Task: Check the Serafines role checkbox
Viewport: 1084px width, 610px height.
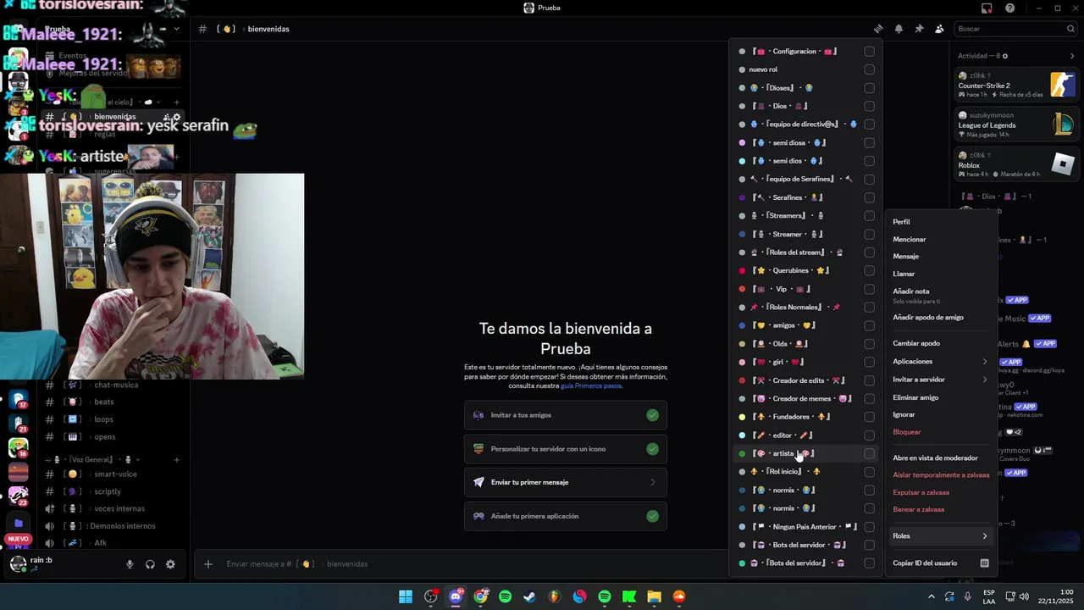Action: [869, 197]
